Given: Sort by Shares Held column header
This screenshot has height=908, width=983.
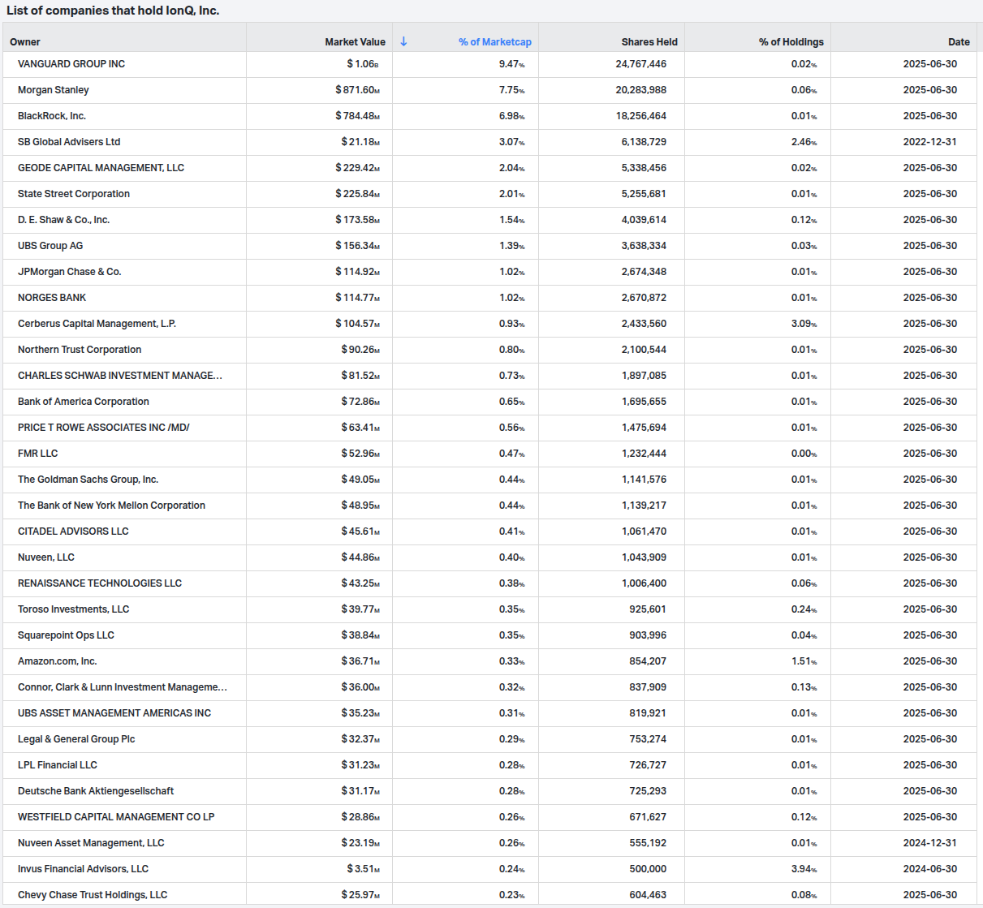Looking at the screenshot, I should point(649,42).
